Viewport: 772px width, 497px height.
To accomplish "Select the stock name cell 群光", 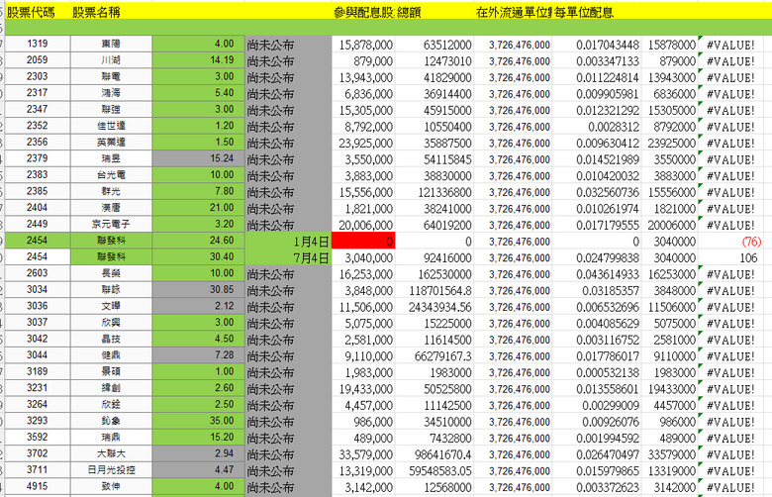I will pyautogui.click(x=111, y=191).
